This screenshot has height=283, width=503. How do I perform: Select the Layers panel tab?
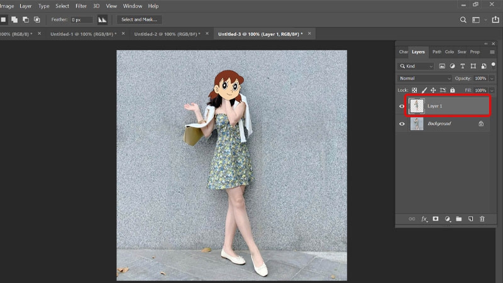pyautogui.click(x=418, y=52)
